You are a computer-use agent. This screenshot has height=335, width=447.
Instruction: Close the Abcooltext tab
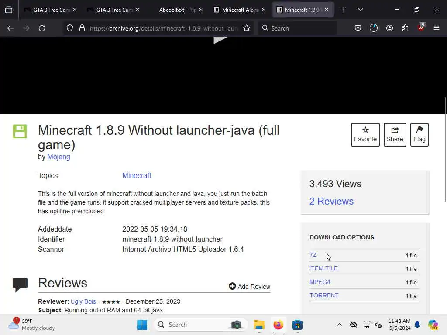click(201, 10)
